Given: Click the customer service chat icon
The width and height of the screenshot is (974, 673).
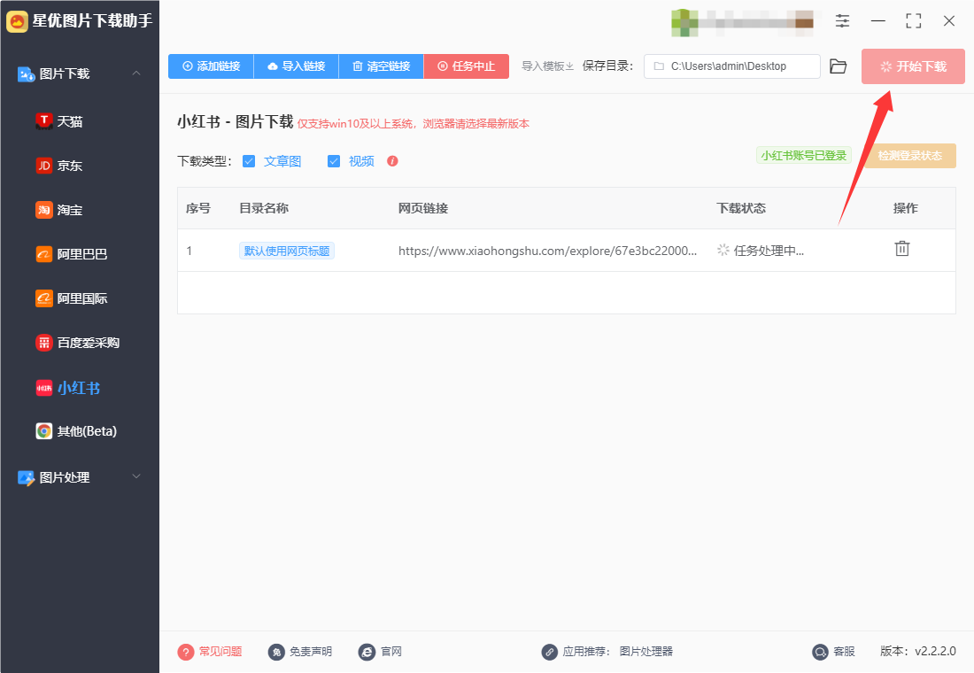Looking at the screenshot, I should coord(821,652).
